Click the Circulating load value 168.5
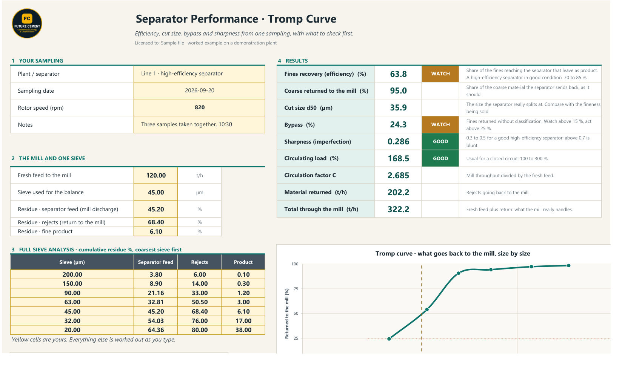This screenshot has height=366, width=625. pos(398,158)
